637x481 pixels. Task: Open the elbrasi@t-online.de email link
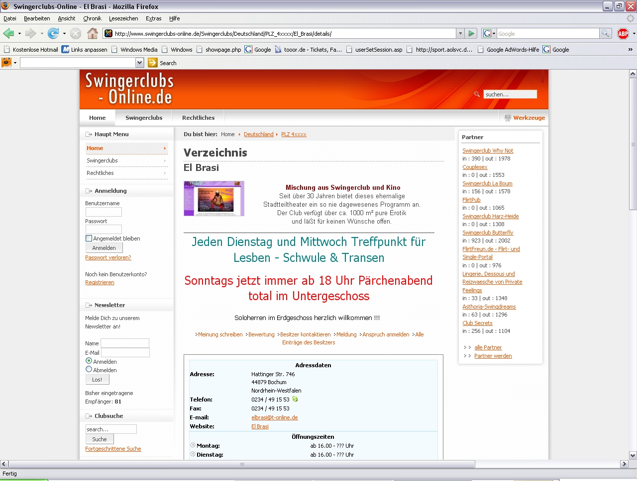(x=275, y=417)
